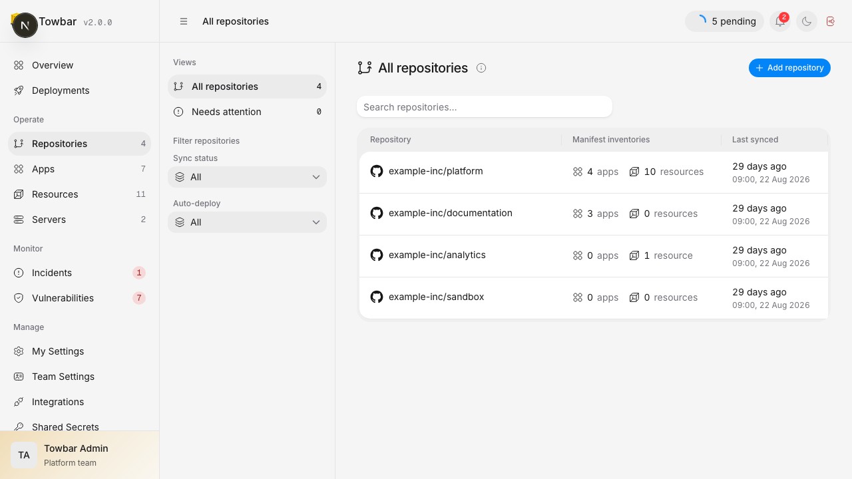This screenshot has width=852, height=479.
Task: Select Repositories in the sidebar
Action: click(x=80, y=144)
